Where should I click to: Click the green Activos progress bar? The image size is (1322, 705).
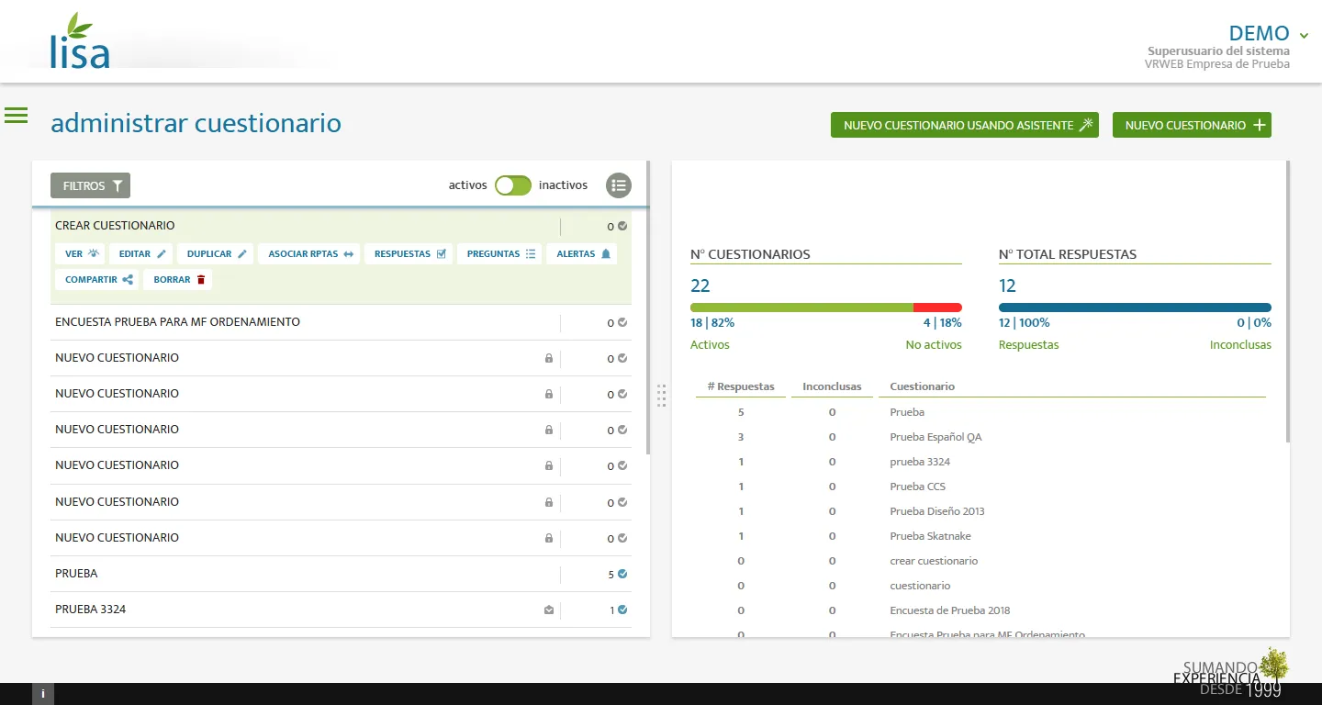pos(801,308)
